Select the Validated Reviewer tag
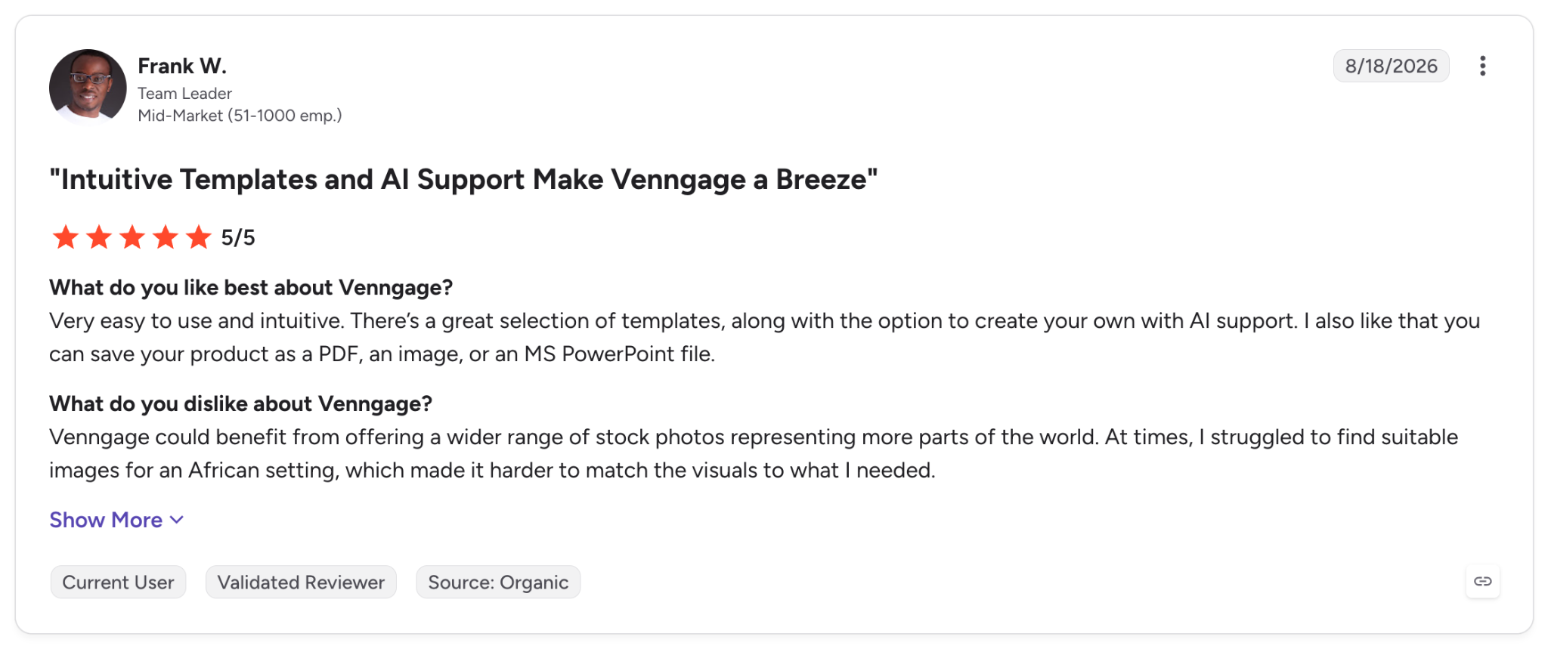Screen dimensions: 1548x652 pyautogui.click(x=301, y=582)
